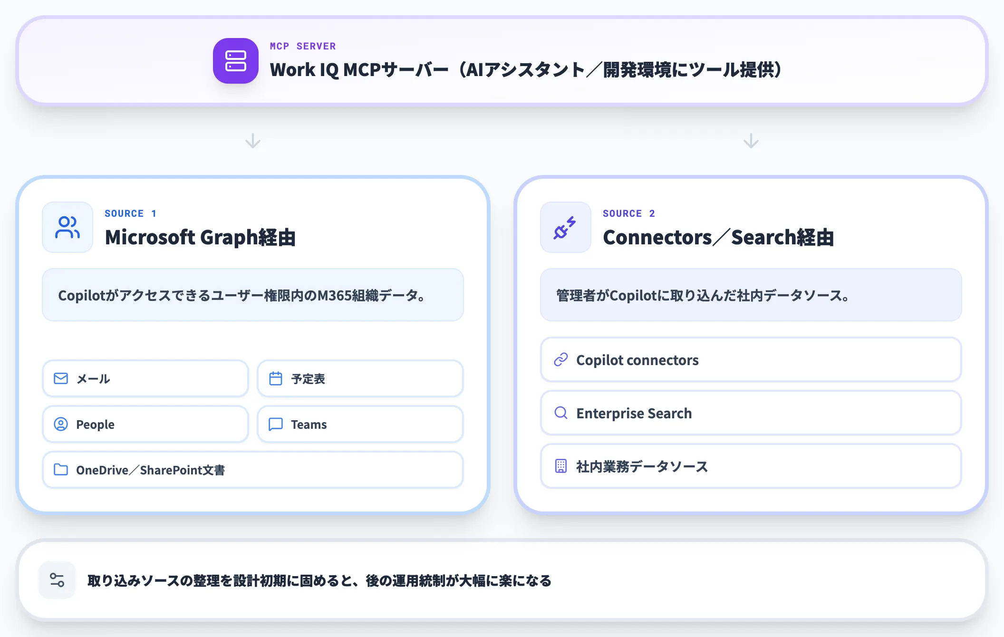Screen dimensions: 1004x637
Task: Select the People item card
Action: 145,424
